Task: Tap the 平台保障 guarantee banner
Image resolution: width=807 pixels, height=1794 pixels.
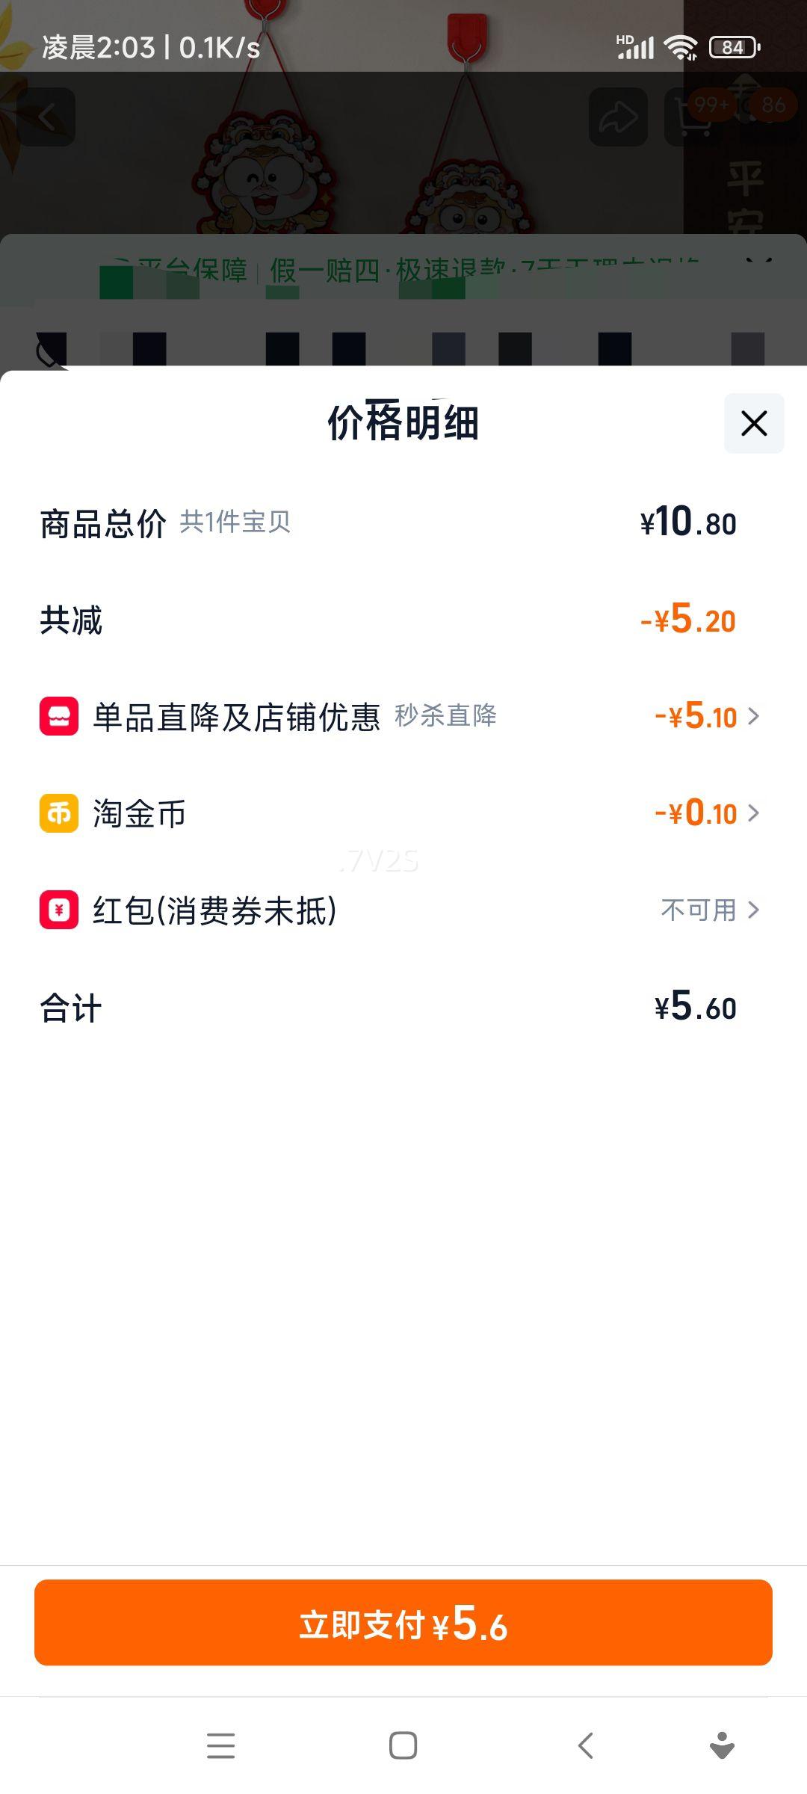Action: pos(403,269)
